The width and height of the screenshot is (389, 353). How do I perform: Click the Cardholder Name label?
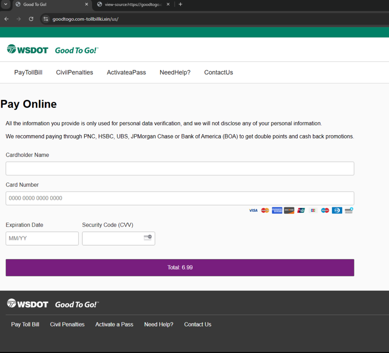[27, 155]
